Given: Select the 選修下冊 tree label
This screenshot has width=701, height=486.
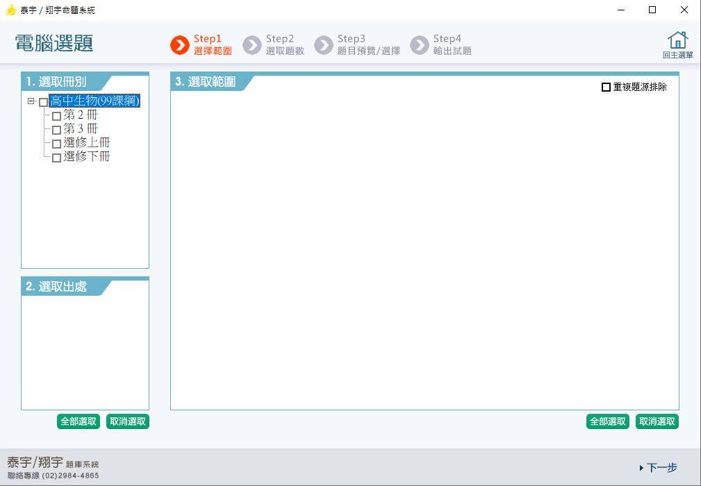Looking at the screenshot, I should coord(87,157).
